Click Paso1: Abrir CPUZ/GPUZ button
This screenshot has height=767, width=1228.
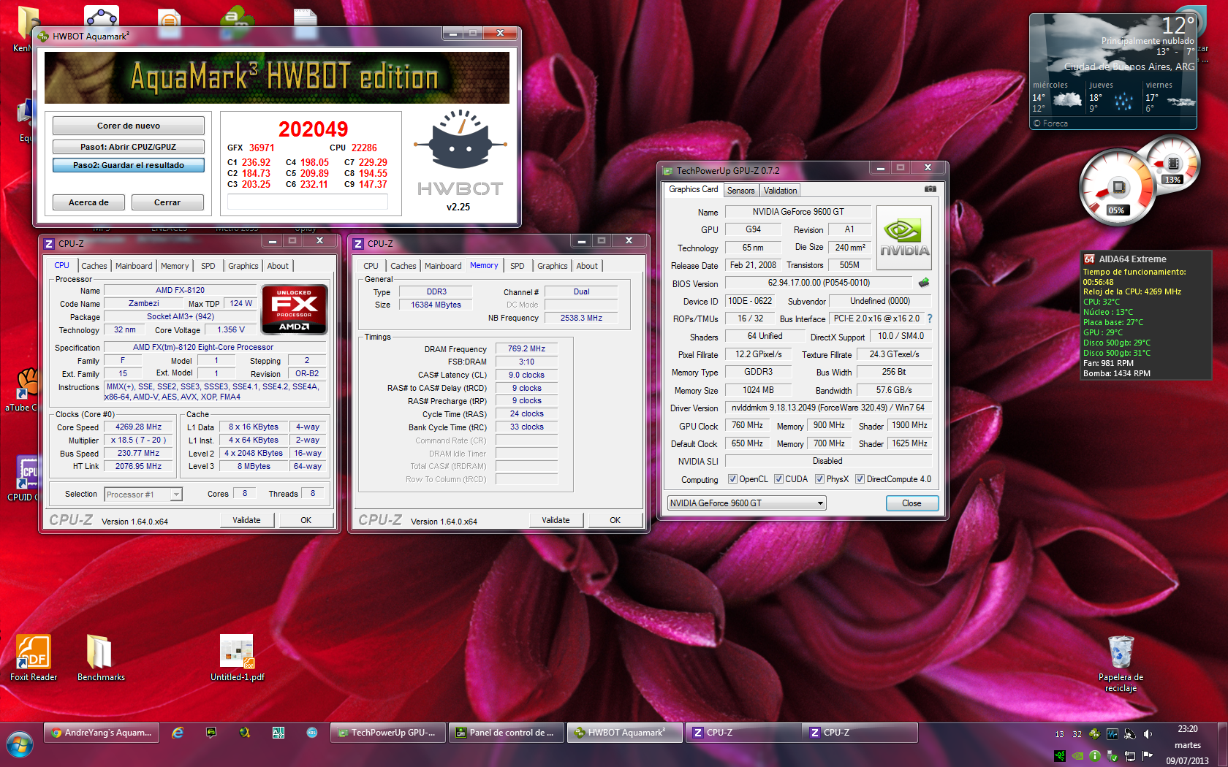[129, 147]
